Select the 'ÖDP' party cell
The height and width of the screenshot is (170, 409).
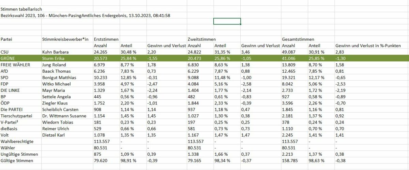(5, 103)
